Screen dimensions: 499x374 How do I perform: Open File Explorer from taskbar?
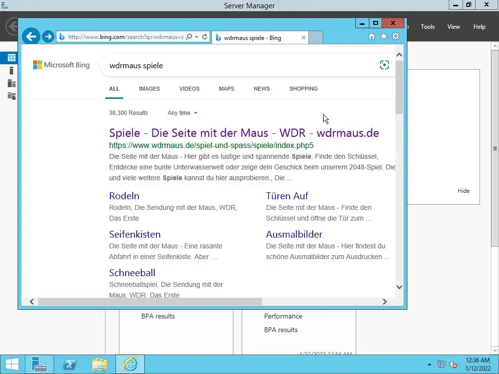click(100, 364)
